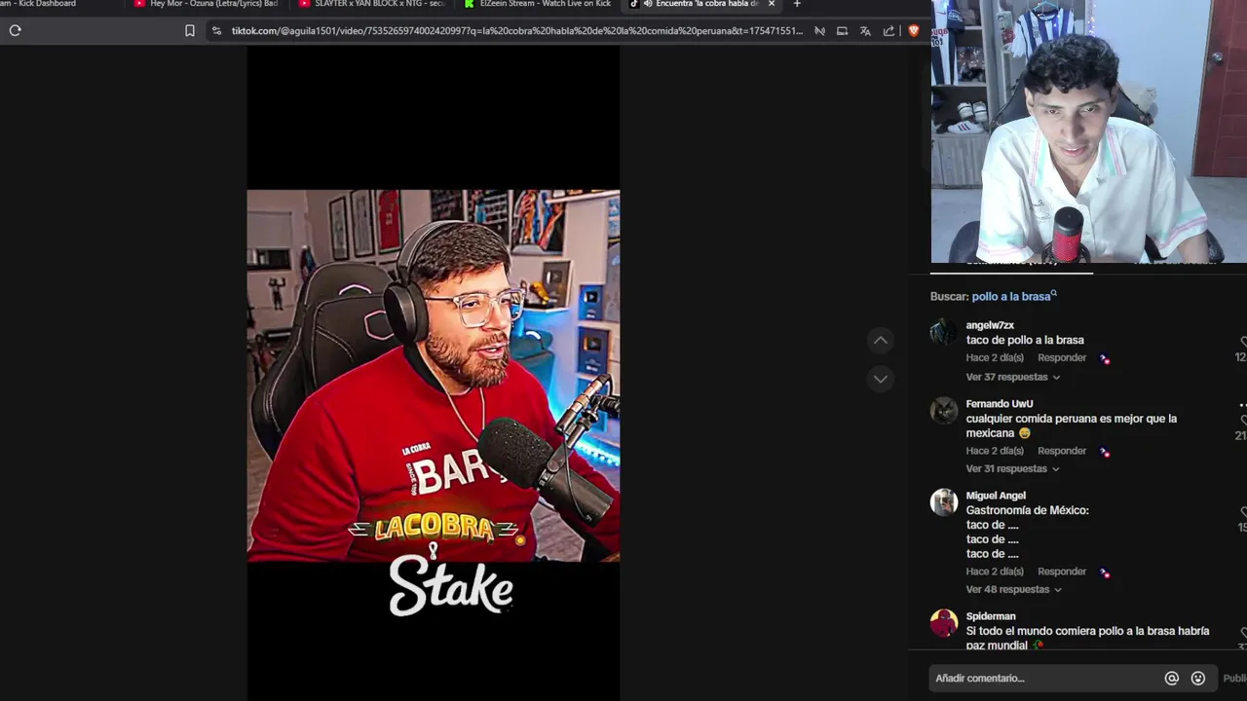Bookmark this page using the bookmark icon
1247x701 pixels.
(x=189, y=30)
